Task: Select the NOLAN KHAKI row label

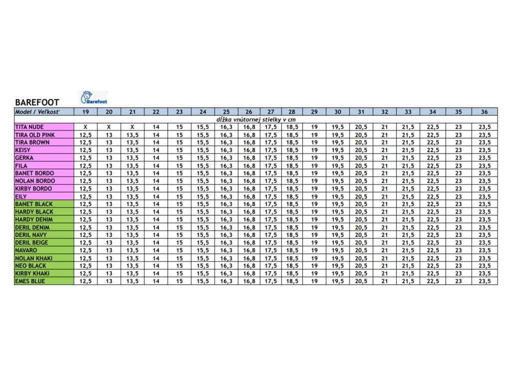Action: click(44, 258)
